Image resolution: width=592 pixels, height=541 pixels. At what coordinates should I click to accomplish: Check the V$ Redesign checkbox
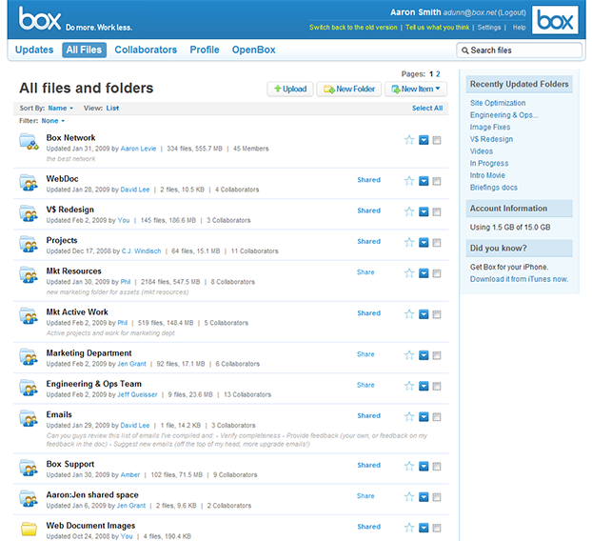coord(437,211)
